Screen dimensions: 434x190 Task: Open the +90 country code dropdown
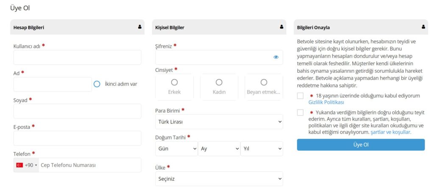click(27, 165)
